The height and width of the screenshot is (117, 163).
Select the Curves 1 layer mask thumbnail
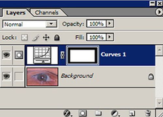tap(83, 55)
